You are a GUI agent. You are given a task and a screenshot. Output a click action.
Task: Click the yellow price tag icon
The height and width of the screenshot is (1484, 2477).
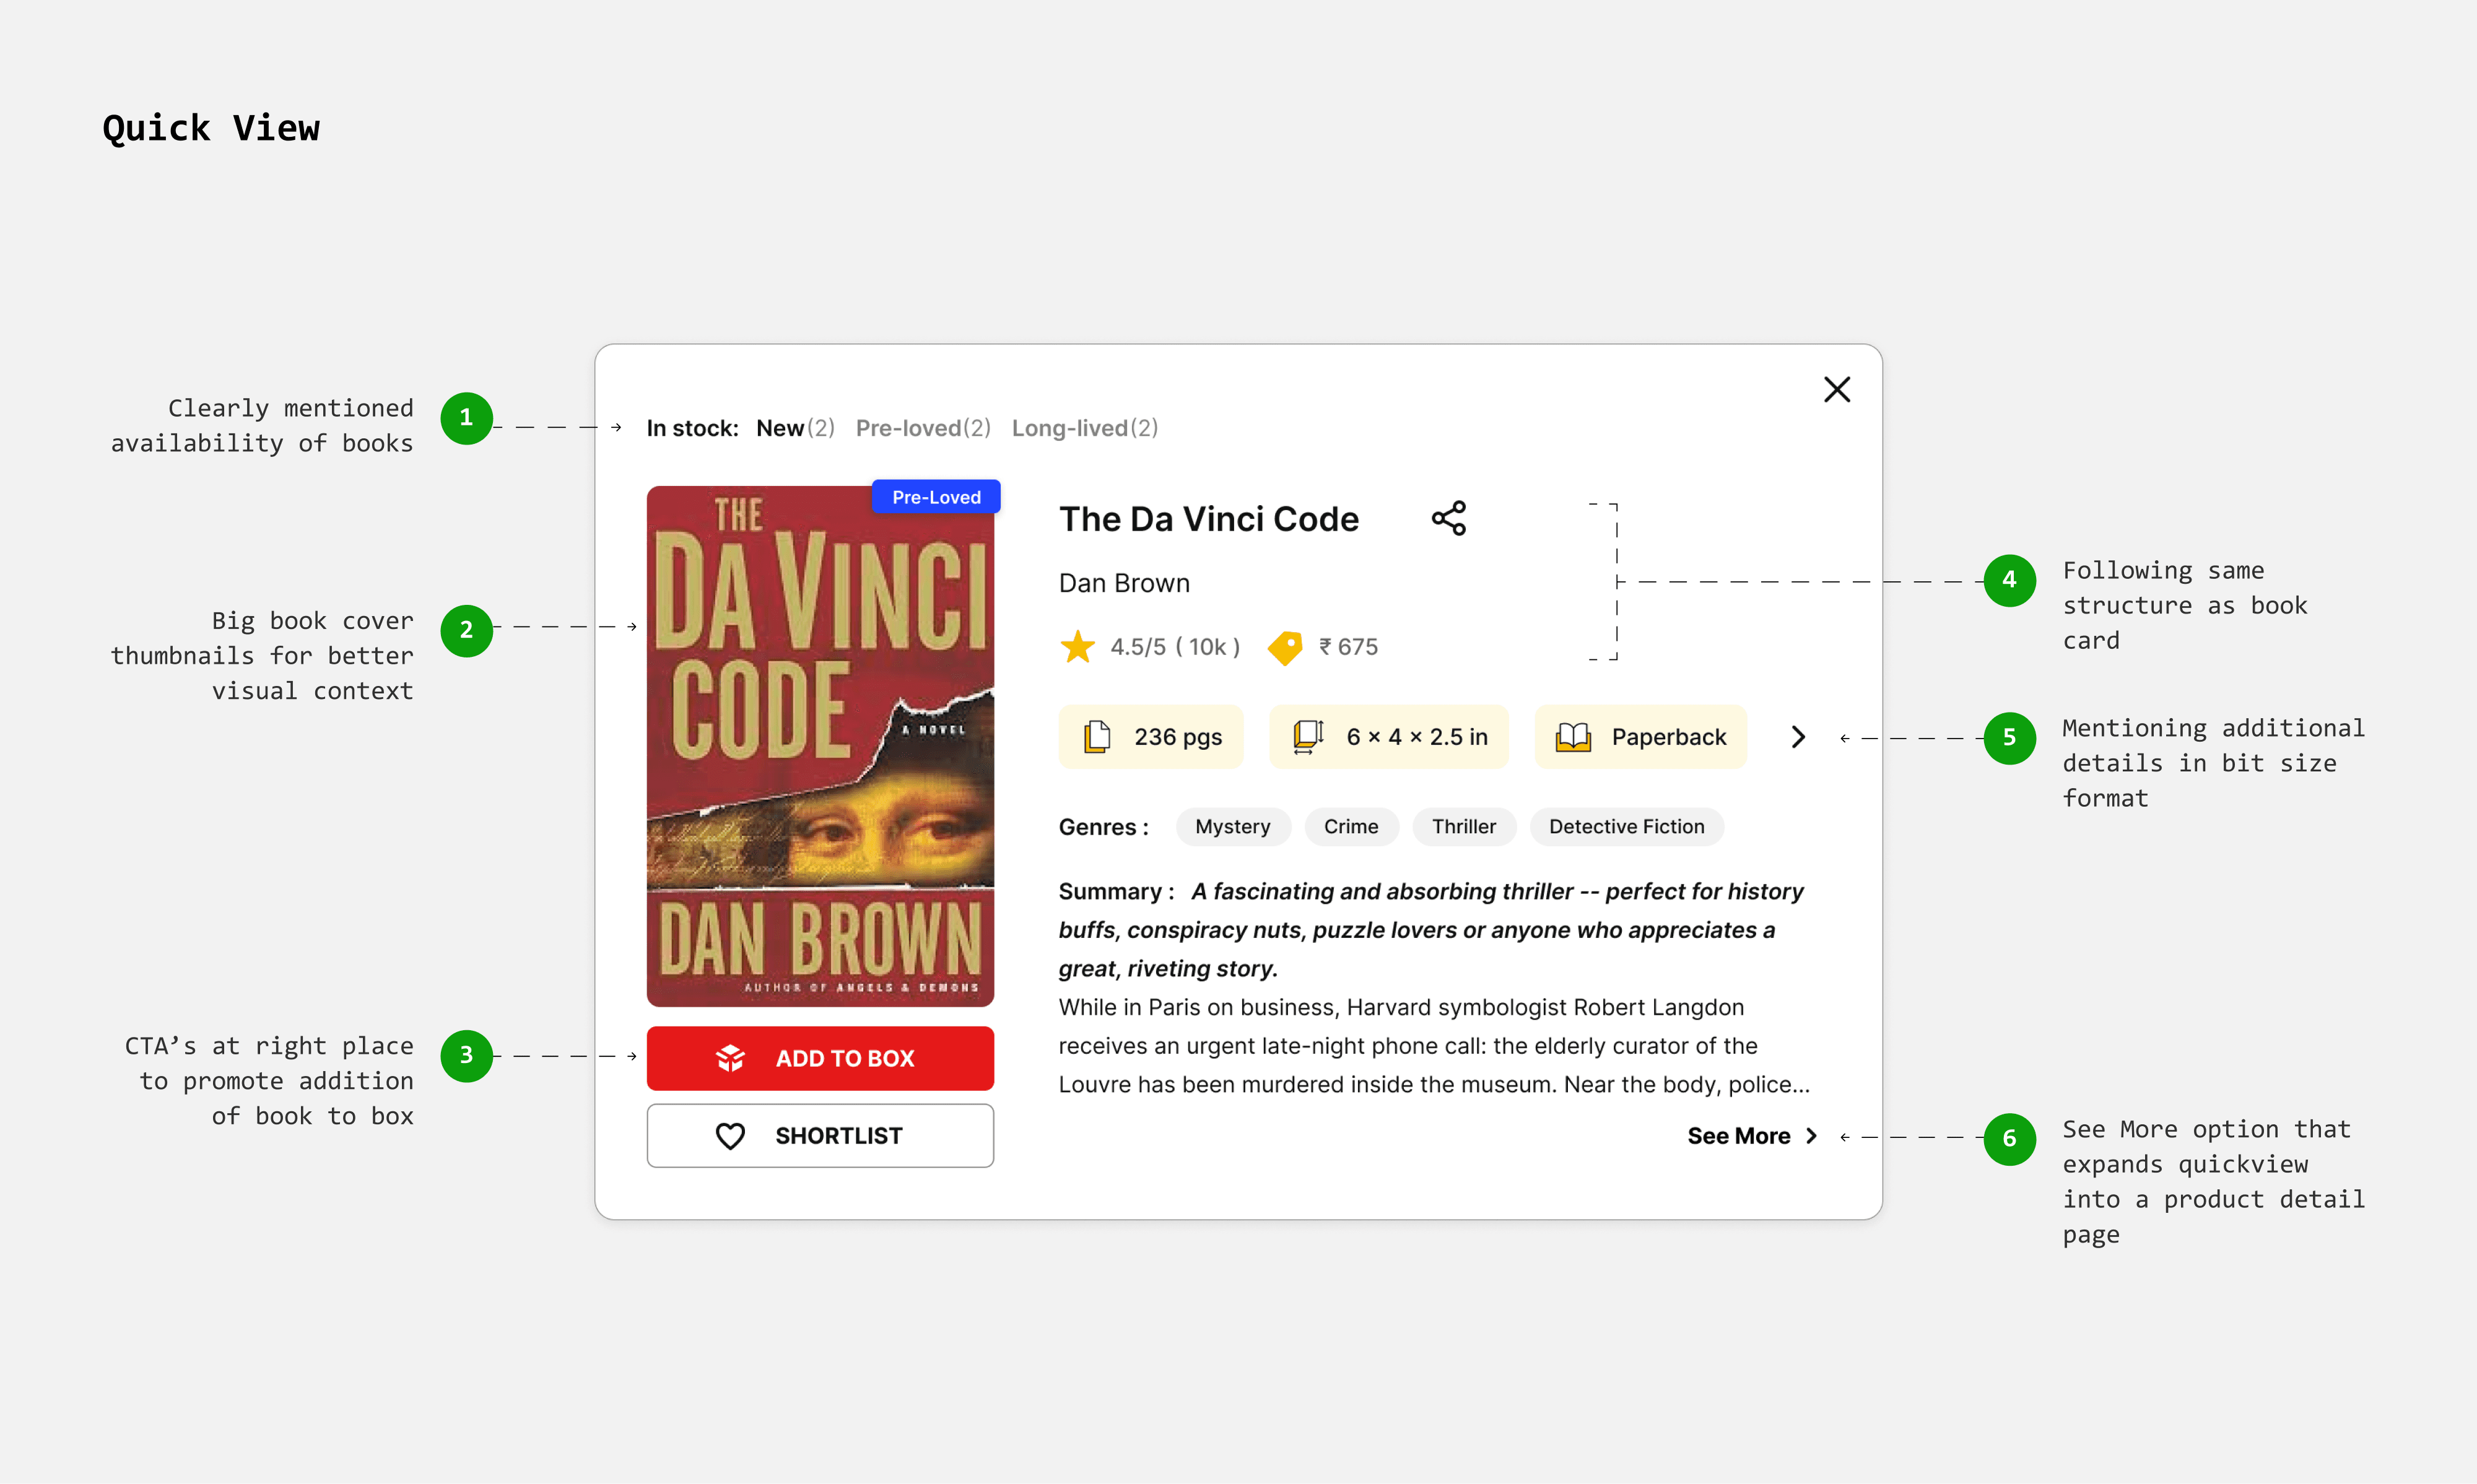tap(1285, 648)
